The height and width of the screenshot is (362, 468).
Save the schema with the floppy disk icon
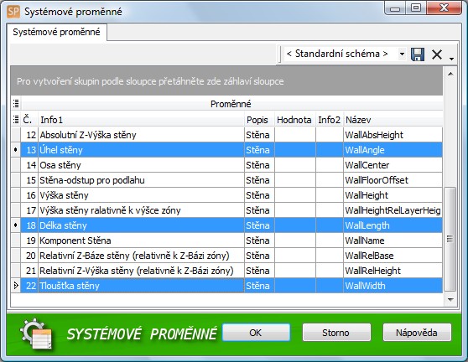click(418, 54)
